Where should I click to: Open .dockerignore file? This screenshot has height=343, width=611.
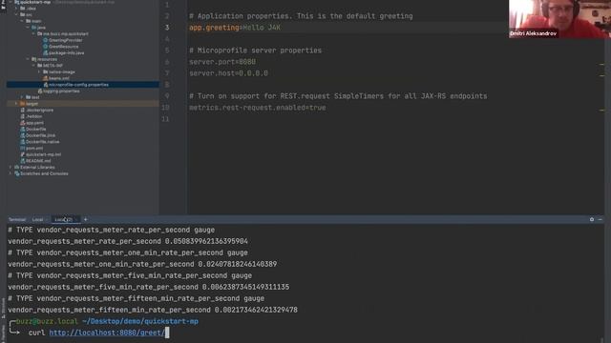pos(39,111)
